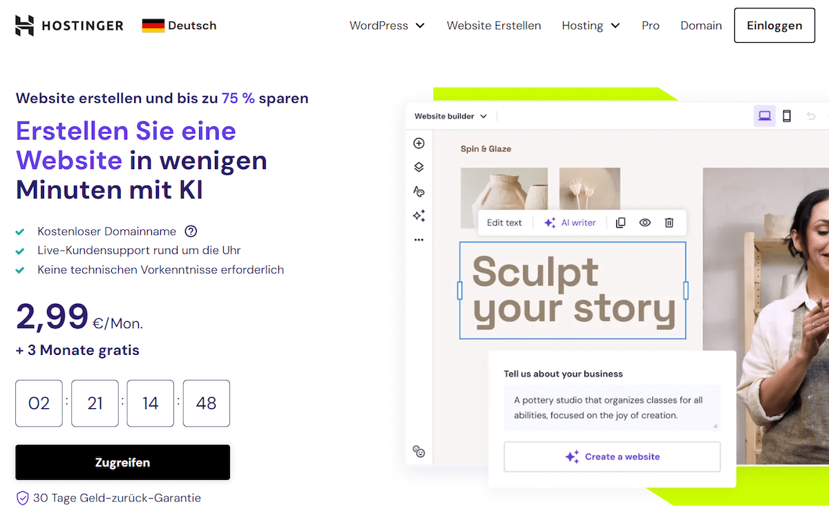This screenshot has width=829, height=529.
Task: Click the Einloggen button
Action: coord(774,26)
